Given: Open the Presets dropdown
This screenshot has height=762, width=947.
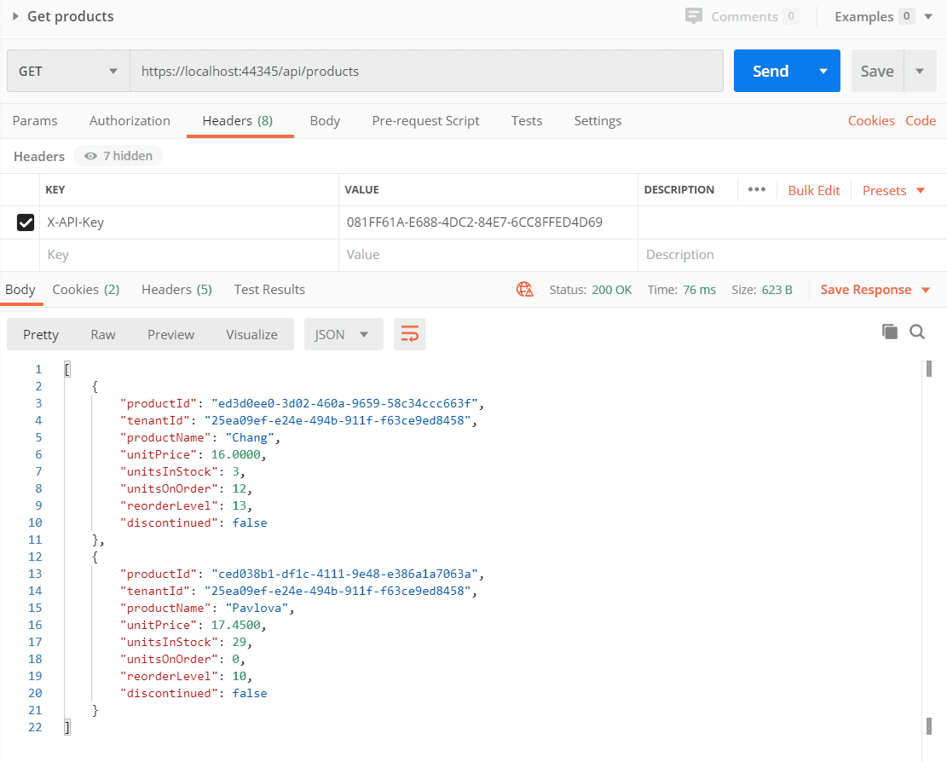Looking at the screenshot, I should (x=893, y=191).
